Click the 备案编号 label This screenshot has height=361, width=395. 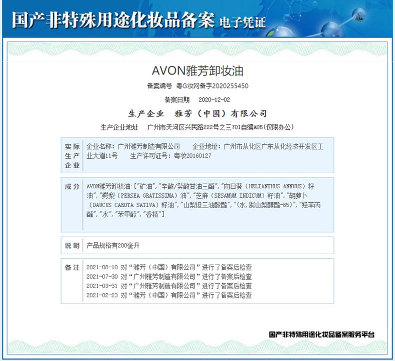(x=159, y=86)
